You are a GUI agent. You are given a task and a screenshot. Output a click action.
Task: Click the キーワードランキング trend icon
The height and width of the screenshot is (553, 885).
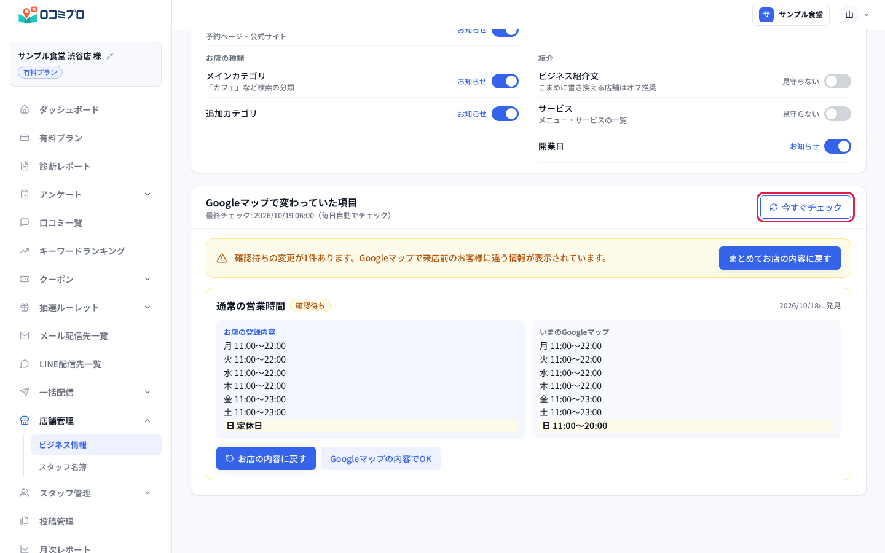[25, 251]
